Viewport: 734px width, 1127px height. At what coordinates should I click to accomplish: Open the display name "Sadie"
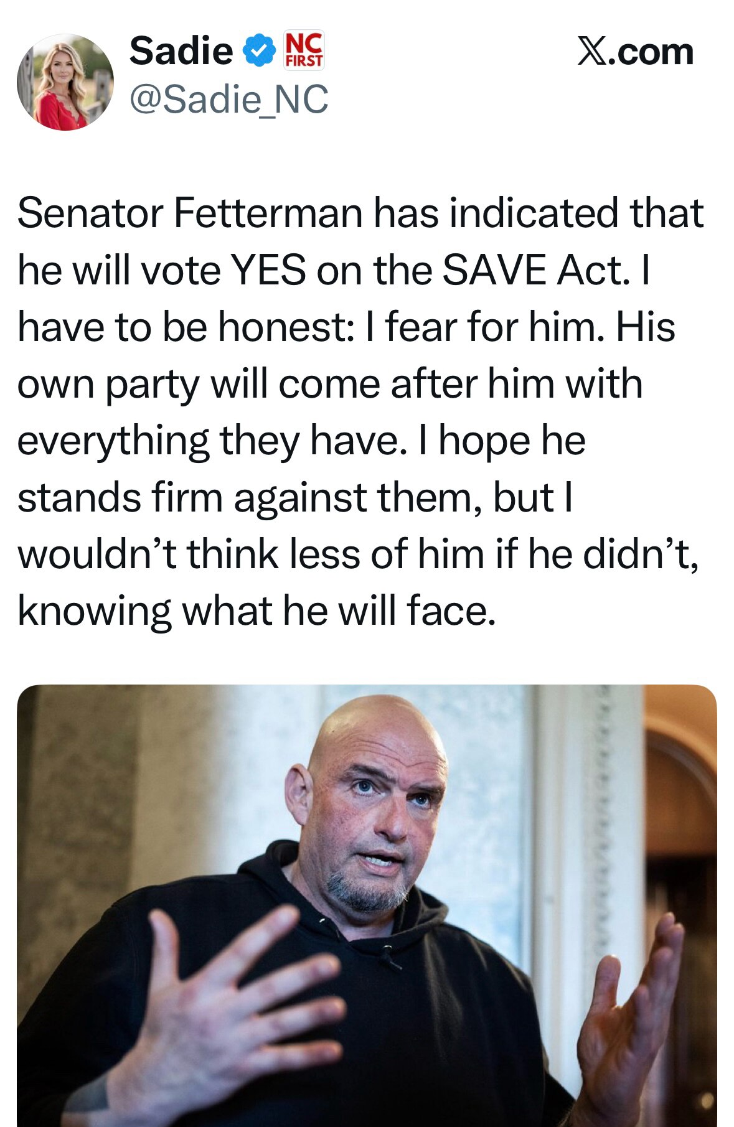[x=181, y=50]
